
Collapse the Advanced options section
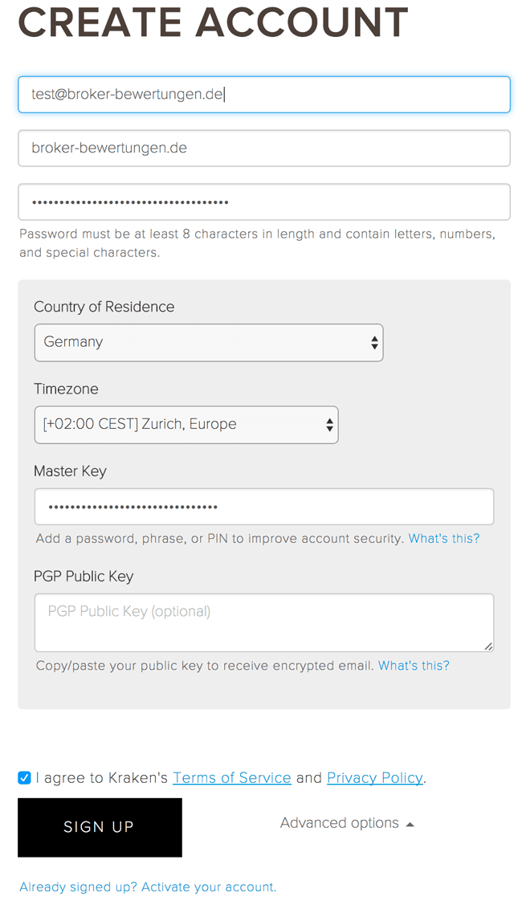pos(347,823)
